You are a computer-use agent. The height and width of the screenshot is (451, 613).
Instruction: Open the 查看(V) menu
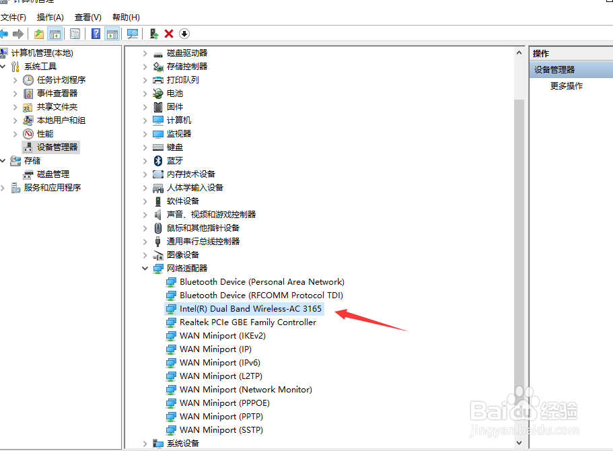88,18
